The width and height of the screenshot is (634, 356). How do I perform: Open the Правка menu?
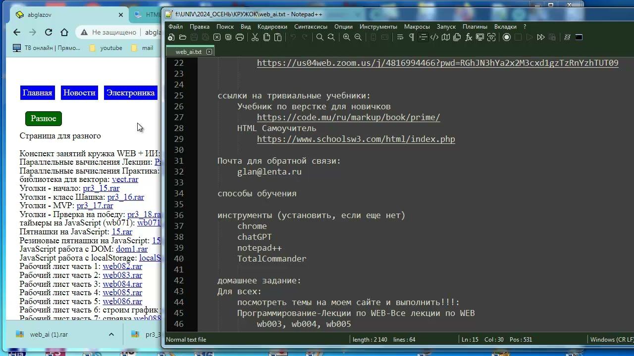200,27
